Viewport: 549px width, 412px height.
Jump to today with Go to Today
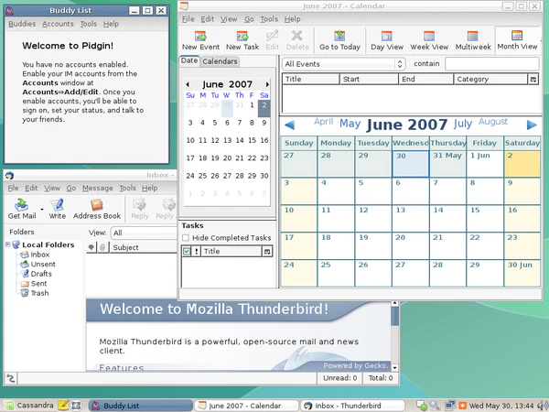pyautogui.click(x=339, y=40)
